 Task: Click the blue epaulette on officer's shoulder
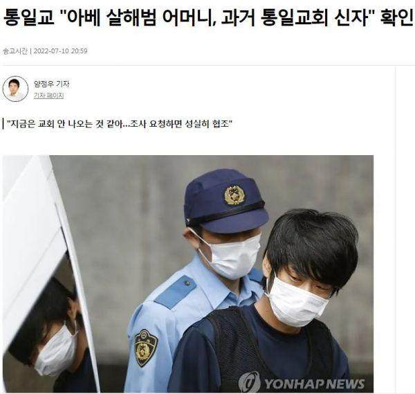176,292
